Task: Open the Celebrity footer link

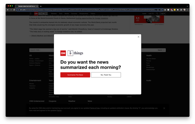Action: point(32,88)
